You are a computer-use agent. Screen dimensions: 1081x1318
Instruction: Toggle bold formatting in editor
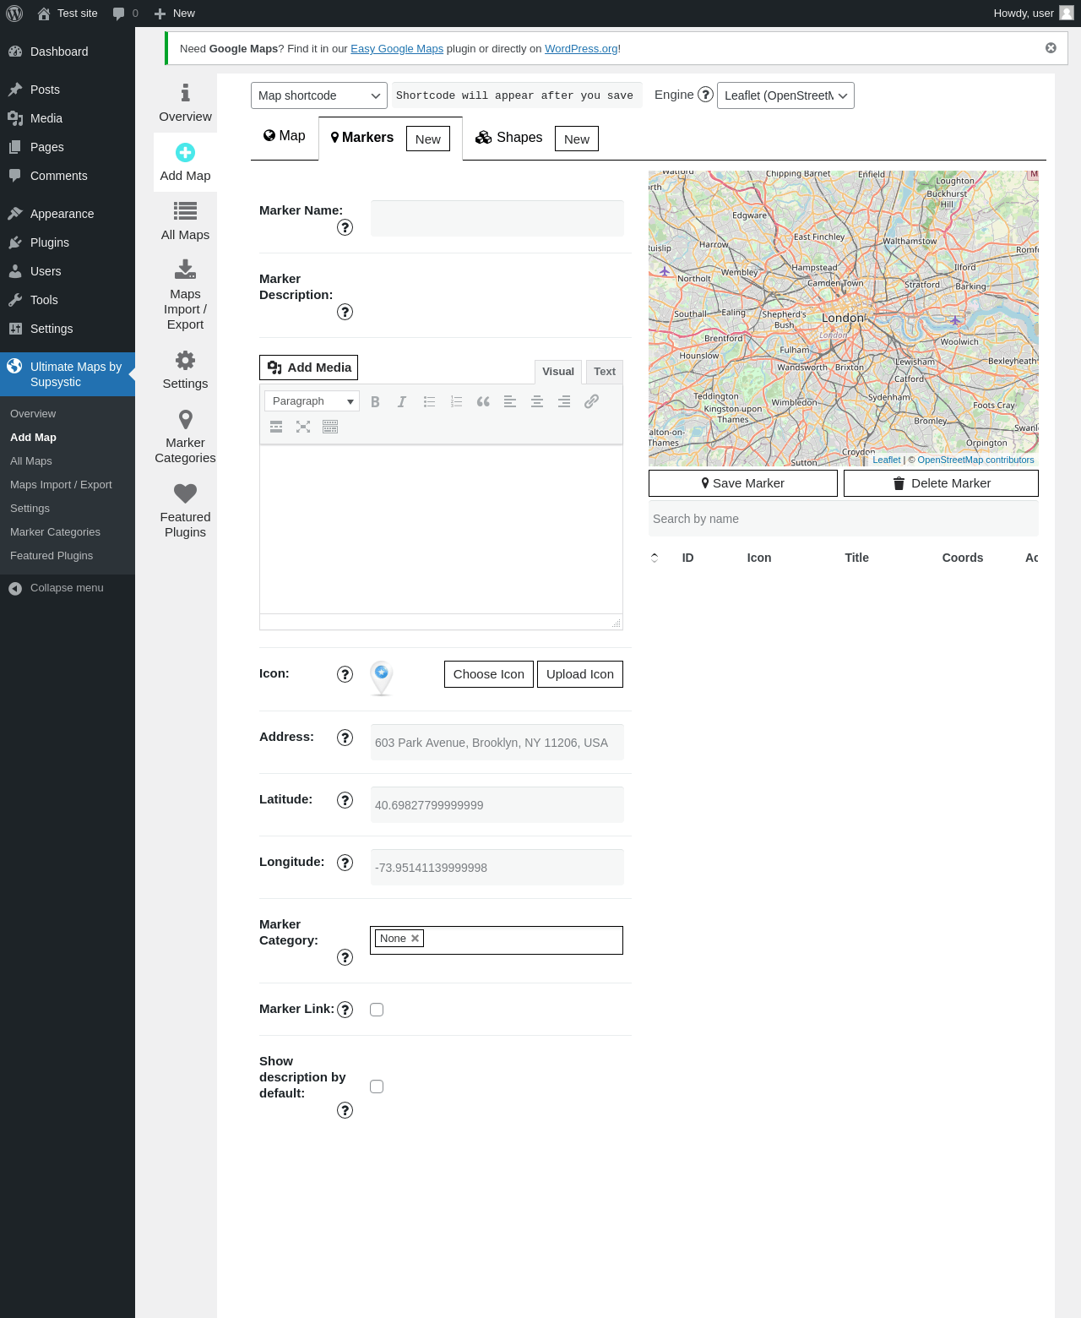click(375, 401)
